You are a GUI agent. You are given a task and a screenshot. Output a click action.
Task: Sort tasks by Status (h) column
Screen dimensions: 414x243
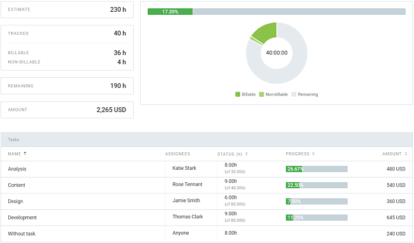coord(246,154)
